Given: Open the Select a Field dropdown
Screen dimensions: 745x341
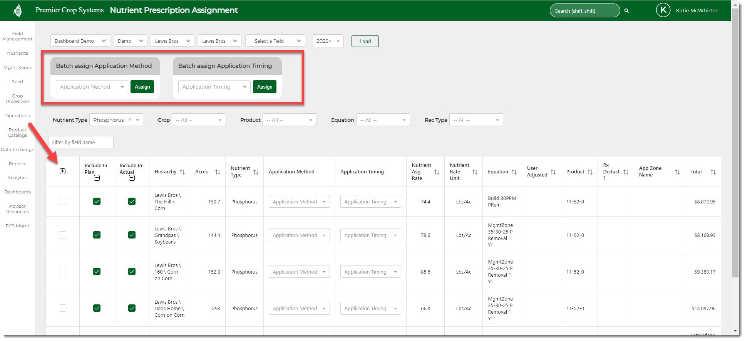Looking at the screenshot, I should tap(275, 41).
